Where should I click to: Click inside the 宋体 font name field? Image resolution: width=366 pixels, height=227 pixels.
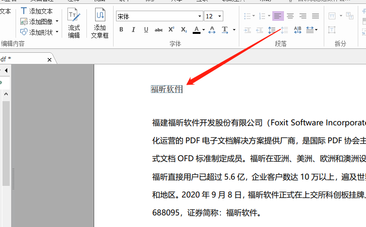click(157, 16)
